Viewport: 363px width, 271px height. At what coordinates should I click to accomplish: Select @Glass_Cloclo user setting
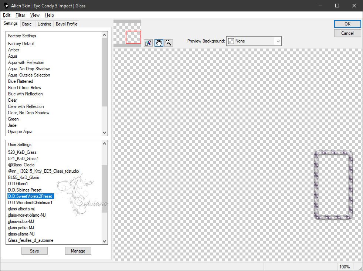pos(21,165)
